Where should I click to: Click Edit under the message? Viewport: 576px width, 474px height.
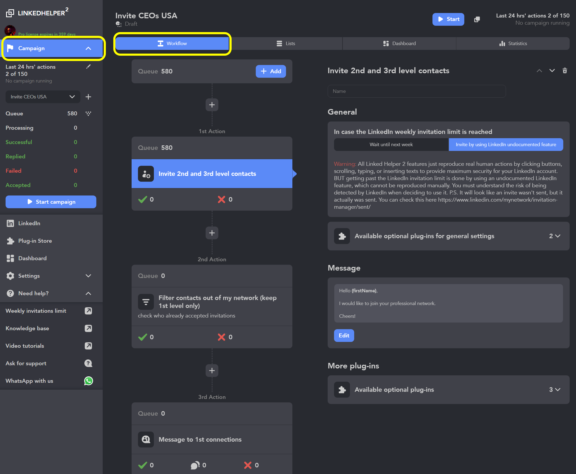(344, 335)
